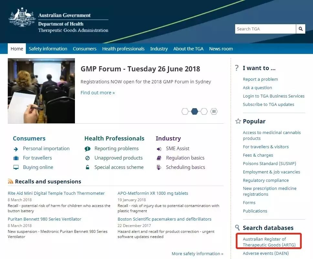Click the GMP Forum conference photo

[x=41, y=91]
